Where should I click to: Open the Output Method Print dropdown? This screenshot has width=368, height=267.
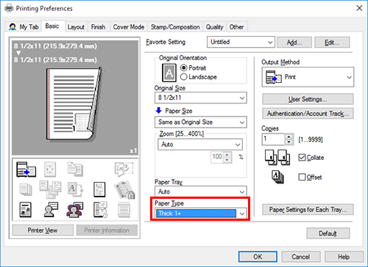pyautogui.click(x=308, y=77)
